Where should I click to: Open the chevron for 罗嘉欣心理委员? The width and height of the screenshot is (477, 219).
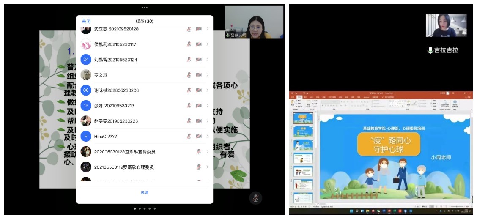pyautogui.click(x=207, y=167)
